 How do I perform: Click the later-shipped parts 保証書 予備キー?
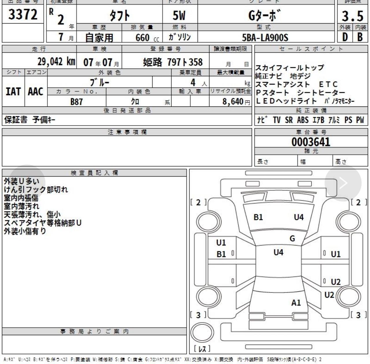[30, 120]
